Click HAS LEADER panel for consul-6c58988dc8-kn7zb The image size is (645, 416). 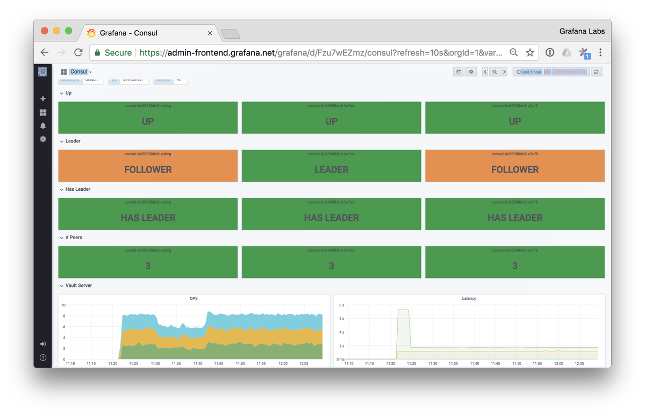(331, 214)
